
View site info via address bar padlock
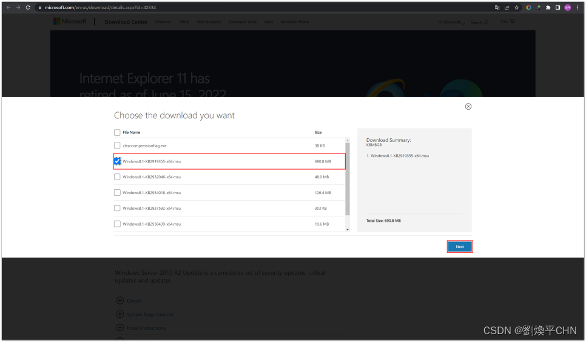pos(40,7)
